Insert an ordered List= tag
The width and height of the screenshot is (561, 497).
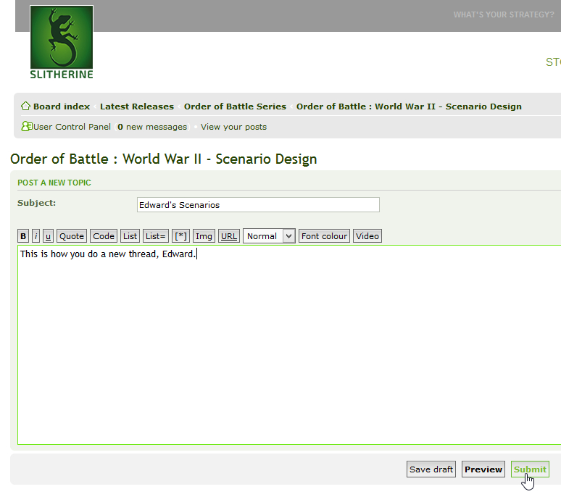[x=155, y=236]
